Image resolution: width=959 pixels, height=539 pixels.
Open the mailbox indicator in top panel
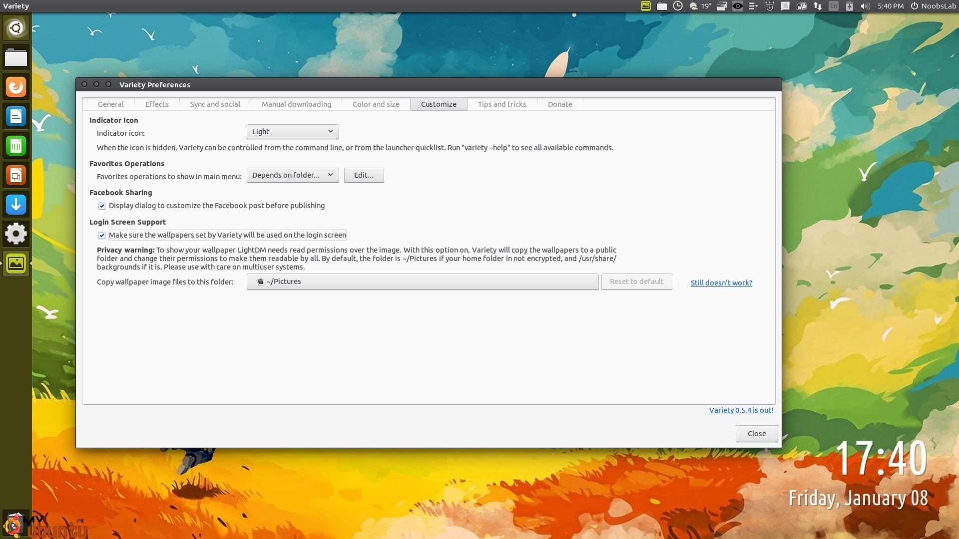(801, 6)
